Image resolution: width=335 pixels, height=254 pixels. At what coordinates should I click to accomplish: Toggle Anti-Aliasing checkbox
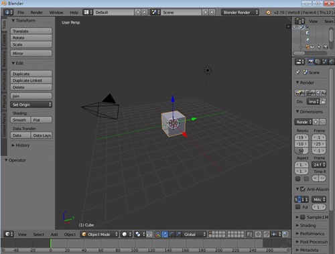[x=303, y=189]
